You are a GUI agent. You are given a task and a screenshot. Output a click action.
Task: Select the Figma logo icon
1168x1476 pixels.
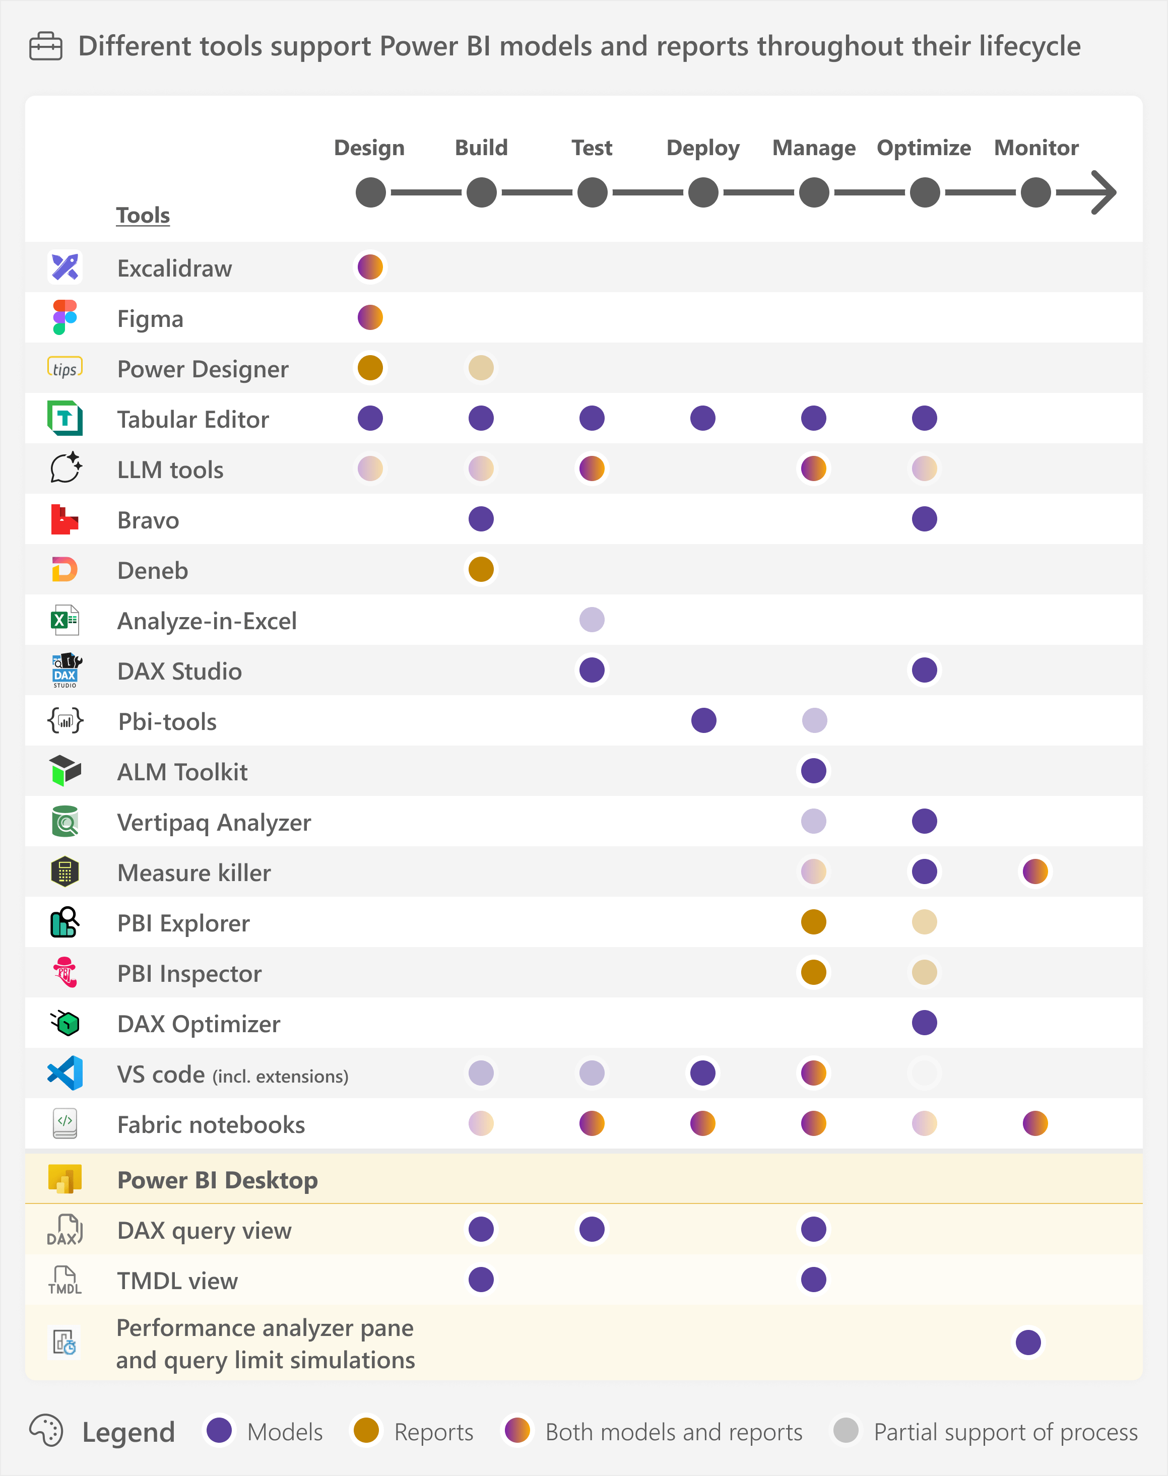pyautogui.click(x=65, y=317)
